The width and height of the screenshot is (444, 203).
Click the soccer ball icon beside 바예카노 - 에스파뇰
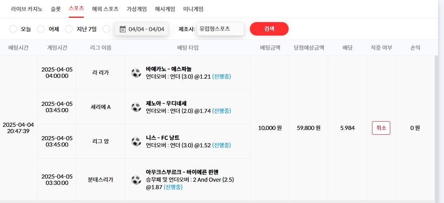click(x=136, y=73)
